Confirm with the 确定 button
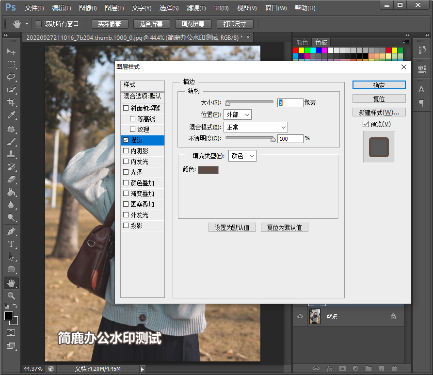 (379, 85)
